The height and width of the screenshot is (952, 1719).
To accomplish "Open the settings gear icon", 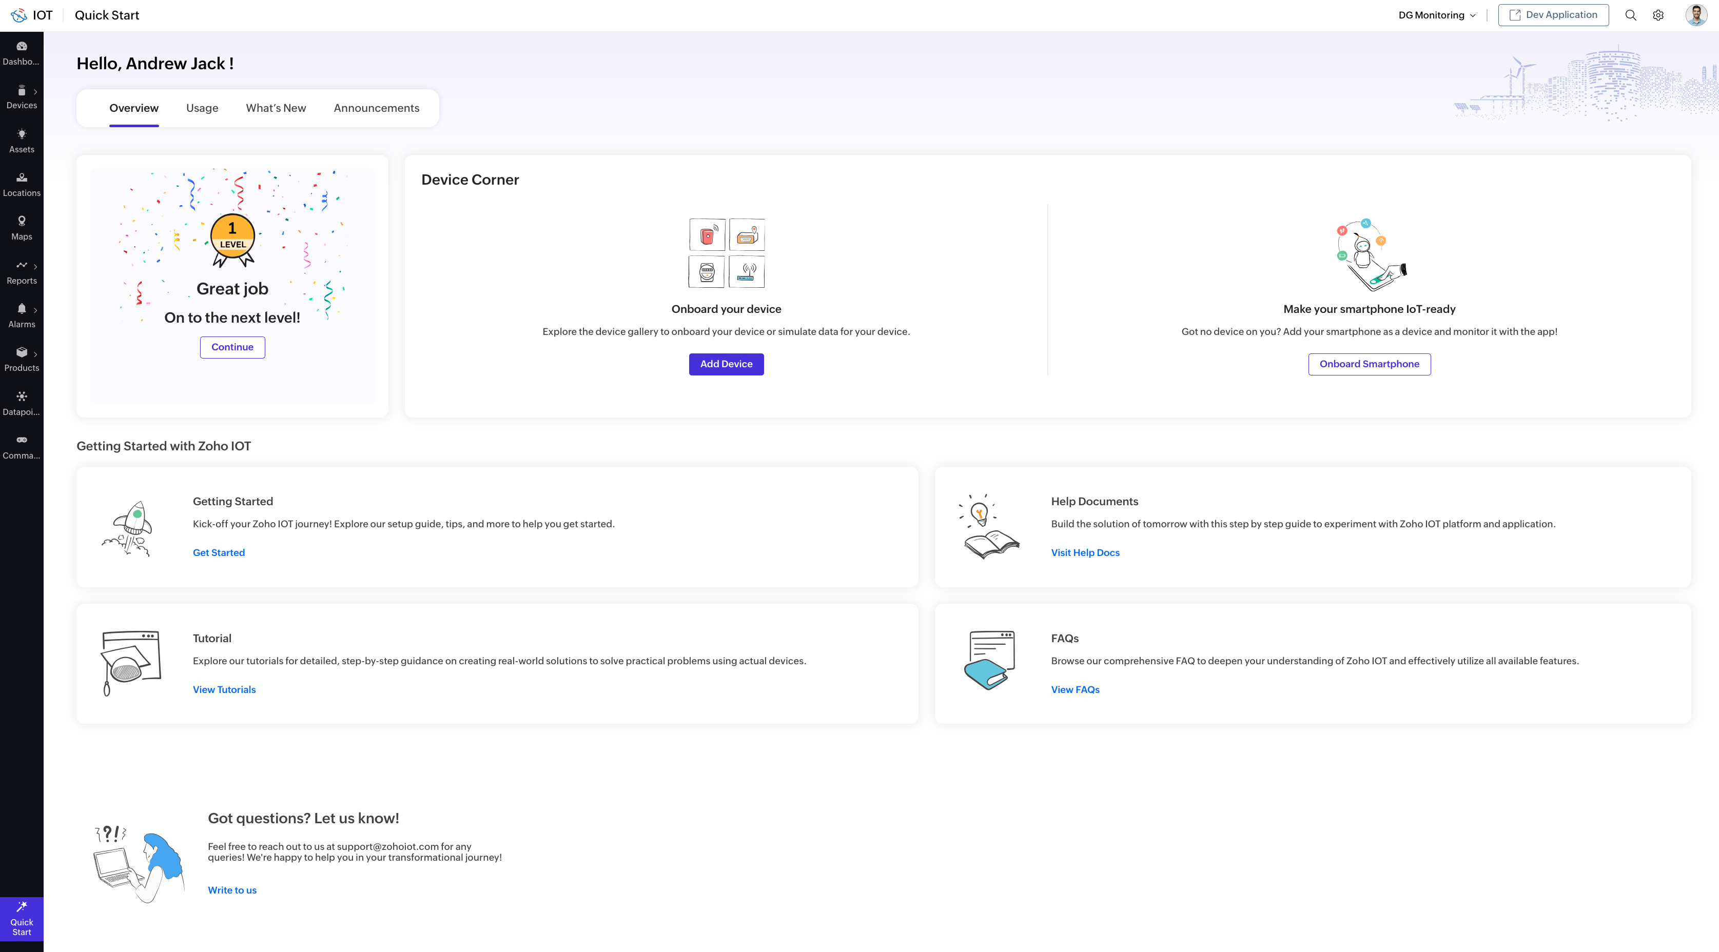I will point(1658,15).
